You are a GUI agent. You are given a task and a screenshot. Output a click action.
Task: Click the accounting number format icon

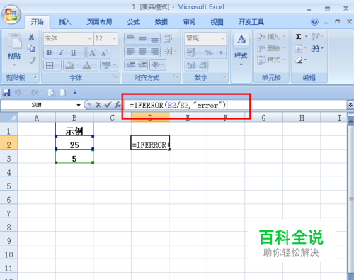coord(190,52)
